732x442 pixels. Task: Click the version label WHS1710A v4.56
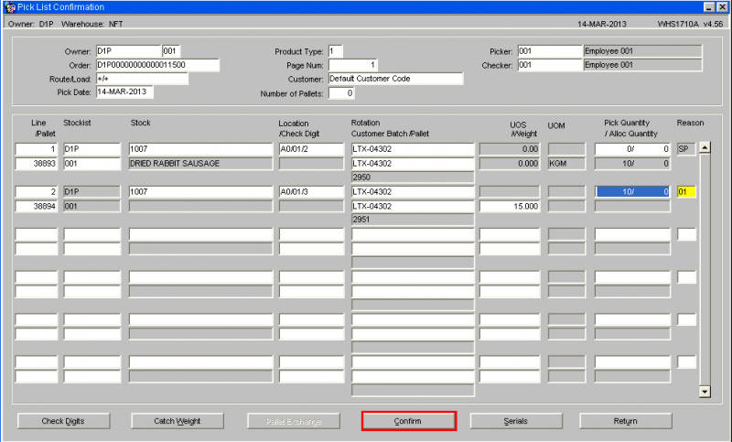point(690,24)
